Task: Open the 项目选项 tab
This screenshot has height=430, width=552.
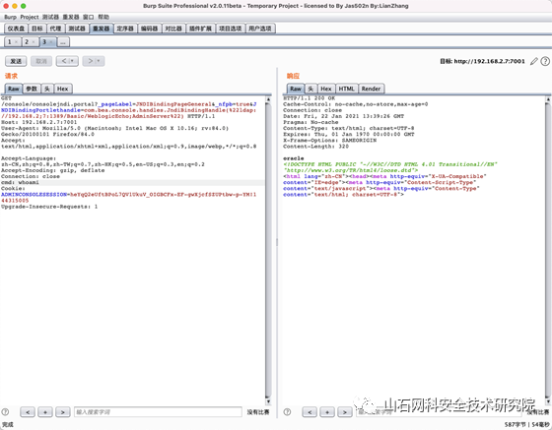Action: [231, 29]
